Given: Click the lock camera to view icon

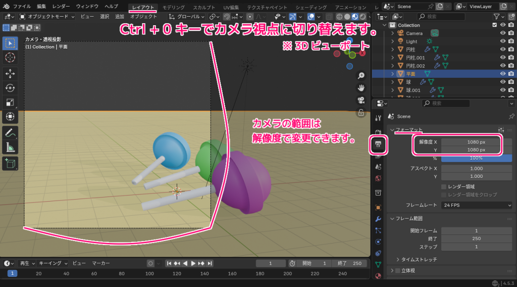Looking at the screenshot, I should tap(361, 113).
